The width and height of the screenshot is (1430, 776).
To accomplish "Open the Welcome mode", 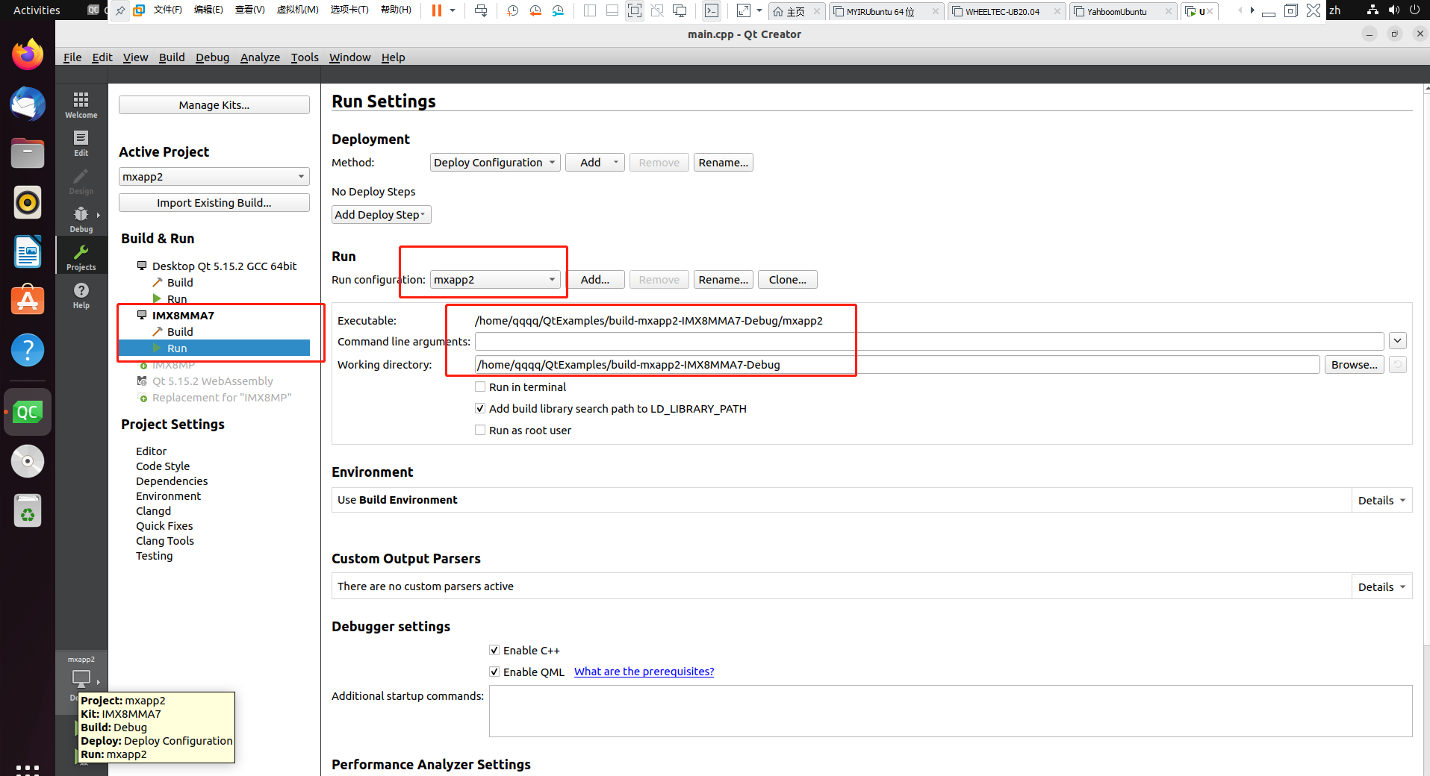I will click(x=81, y=105).
